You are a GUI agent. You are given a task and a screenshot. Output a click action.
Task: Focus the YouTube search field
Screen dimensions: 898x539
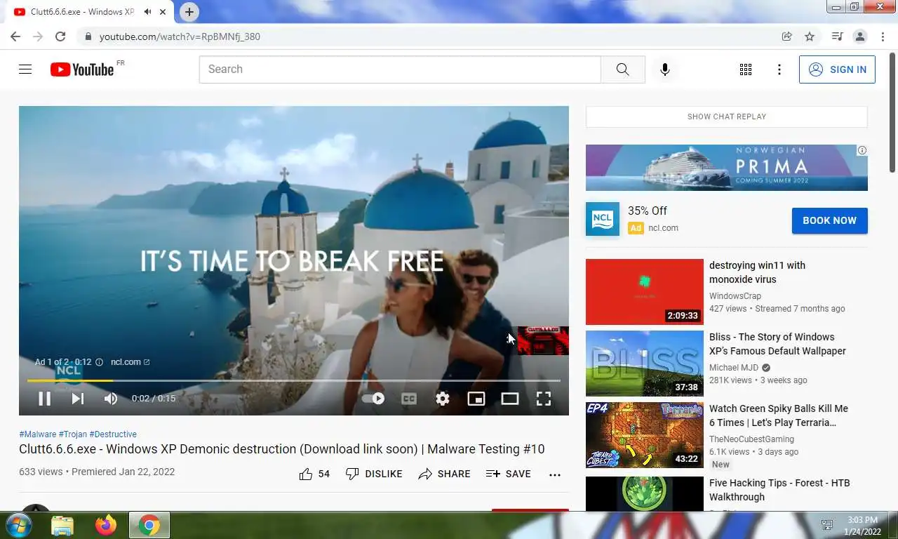400,69
